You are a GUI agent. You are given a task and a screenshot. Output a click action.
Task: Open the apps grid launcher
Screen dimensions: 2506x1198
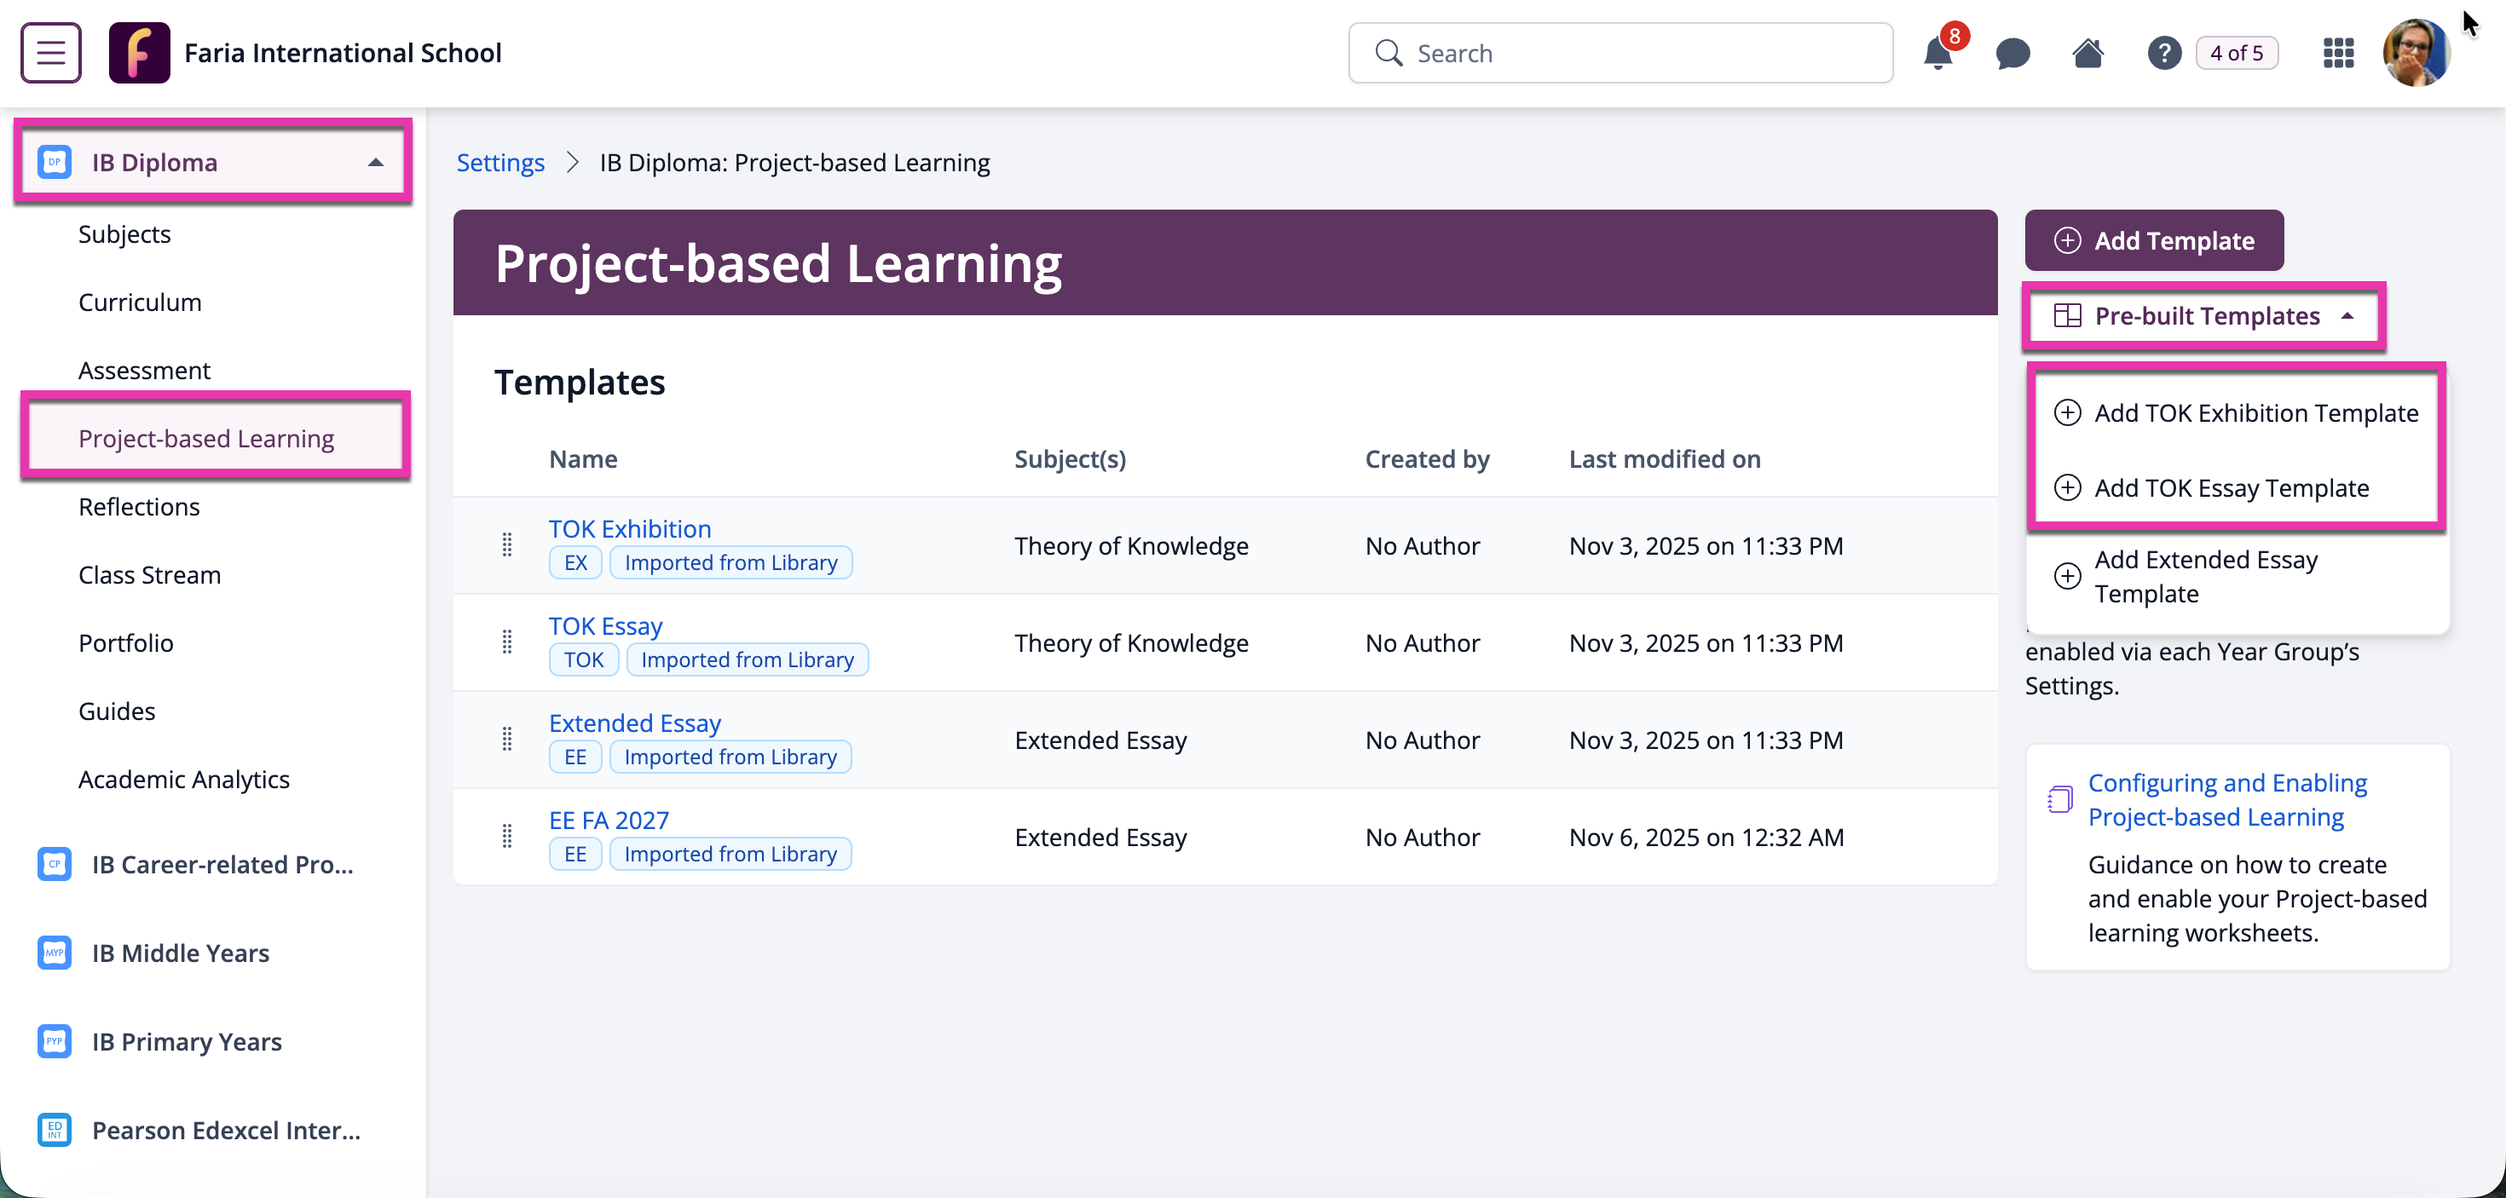point(2338,53)
